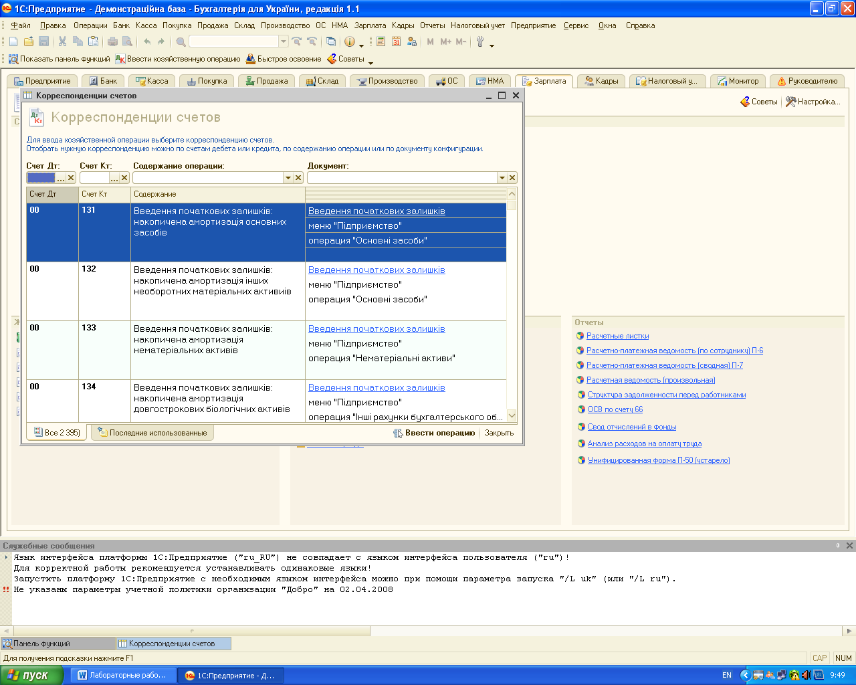Click the Счет Кт input field
856x685 pixels.
(x=94, y=178)
